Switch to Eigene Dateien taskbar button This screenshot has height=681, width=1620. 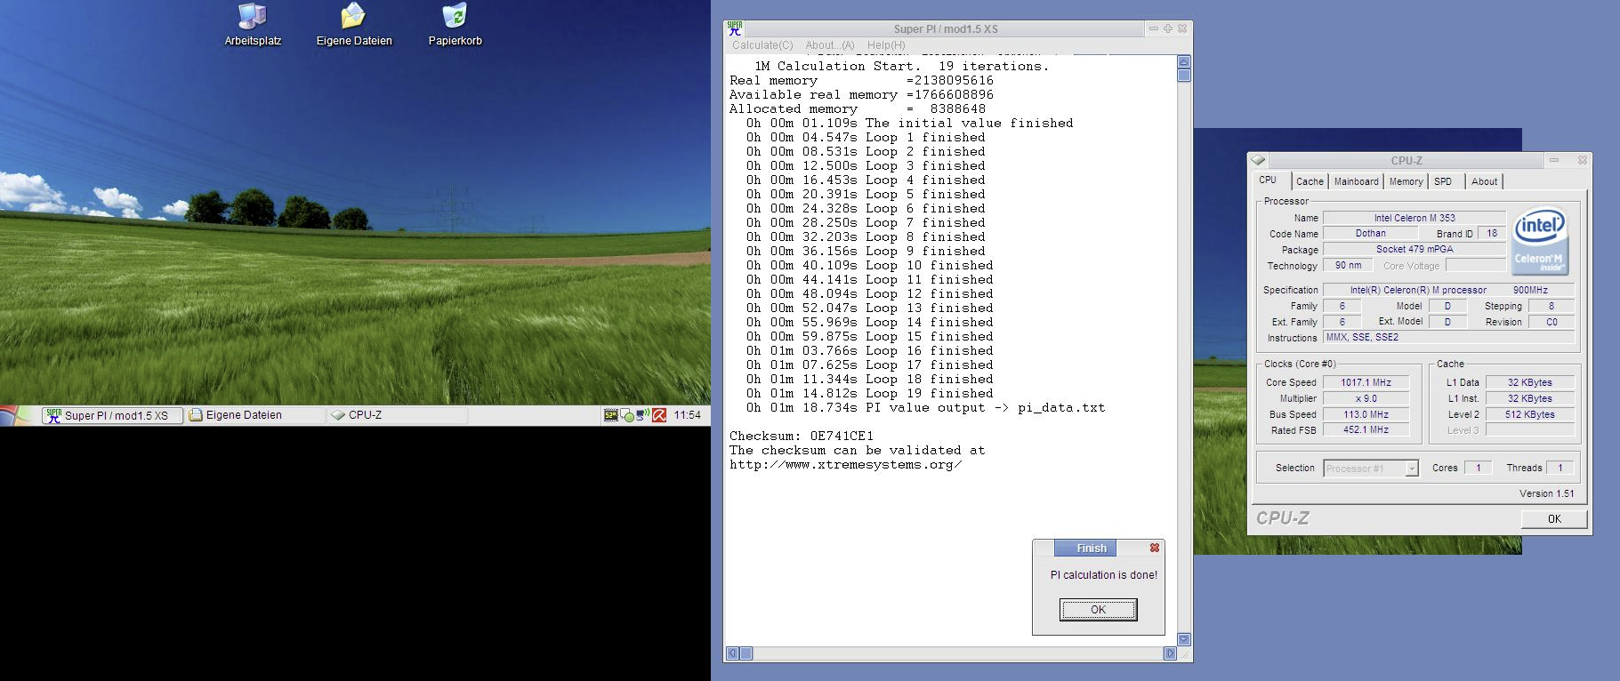[x=254, y=415]
